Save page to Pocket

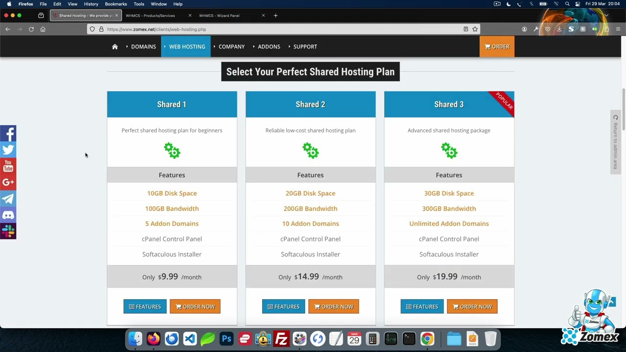[548, 29]
